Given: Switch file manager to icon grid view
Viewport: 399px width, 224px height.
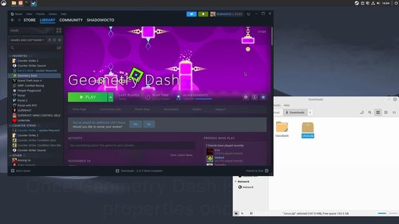Looking at the screenshot, I should [x=378, y=113].
